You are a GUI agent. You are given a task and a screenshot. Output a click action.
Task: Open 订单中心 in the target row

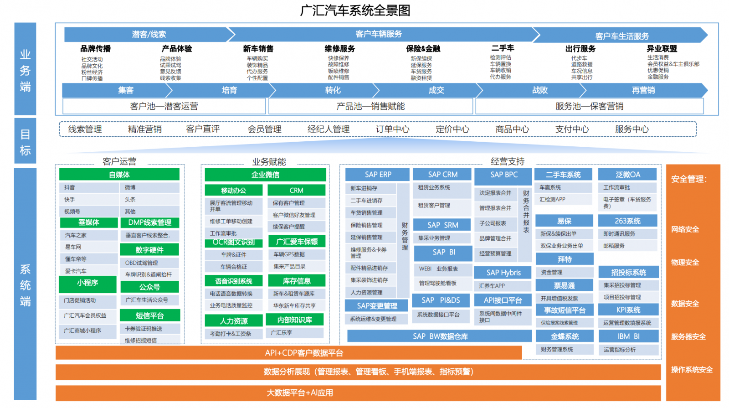(392, 129)
